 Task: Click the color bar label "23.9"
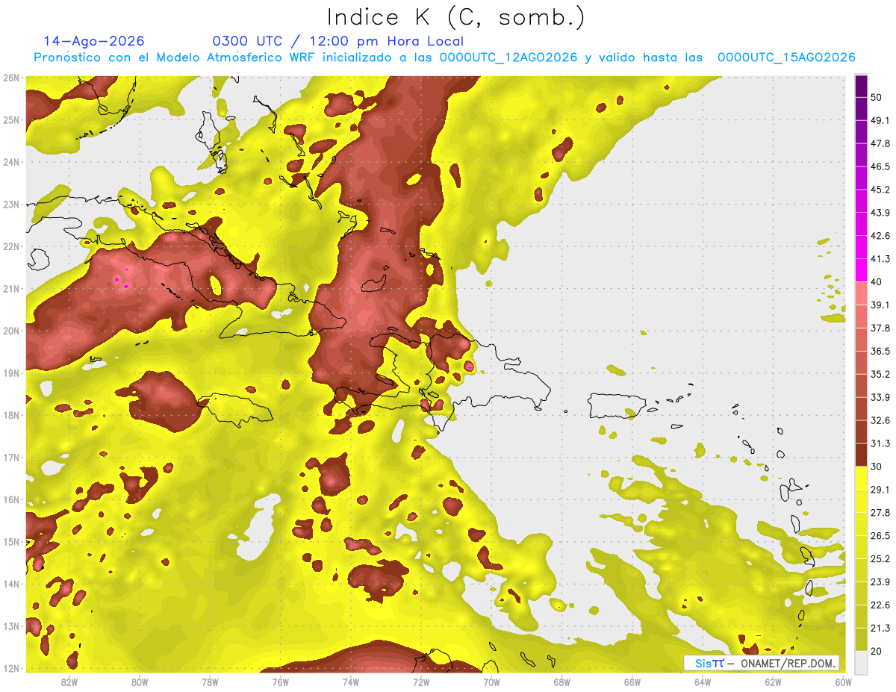(880, 582)
